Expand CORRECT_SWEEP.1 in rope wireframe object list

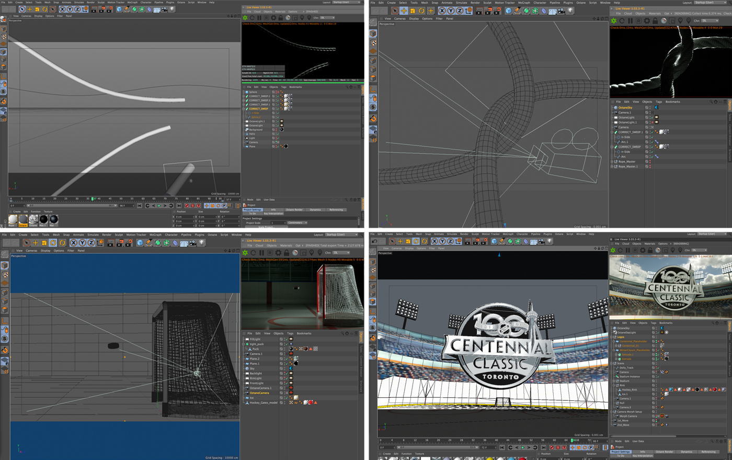[x=612, y=132]
